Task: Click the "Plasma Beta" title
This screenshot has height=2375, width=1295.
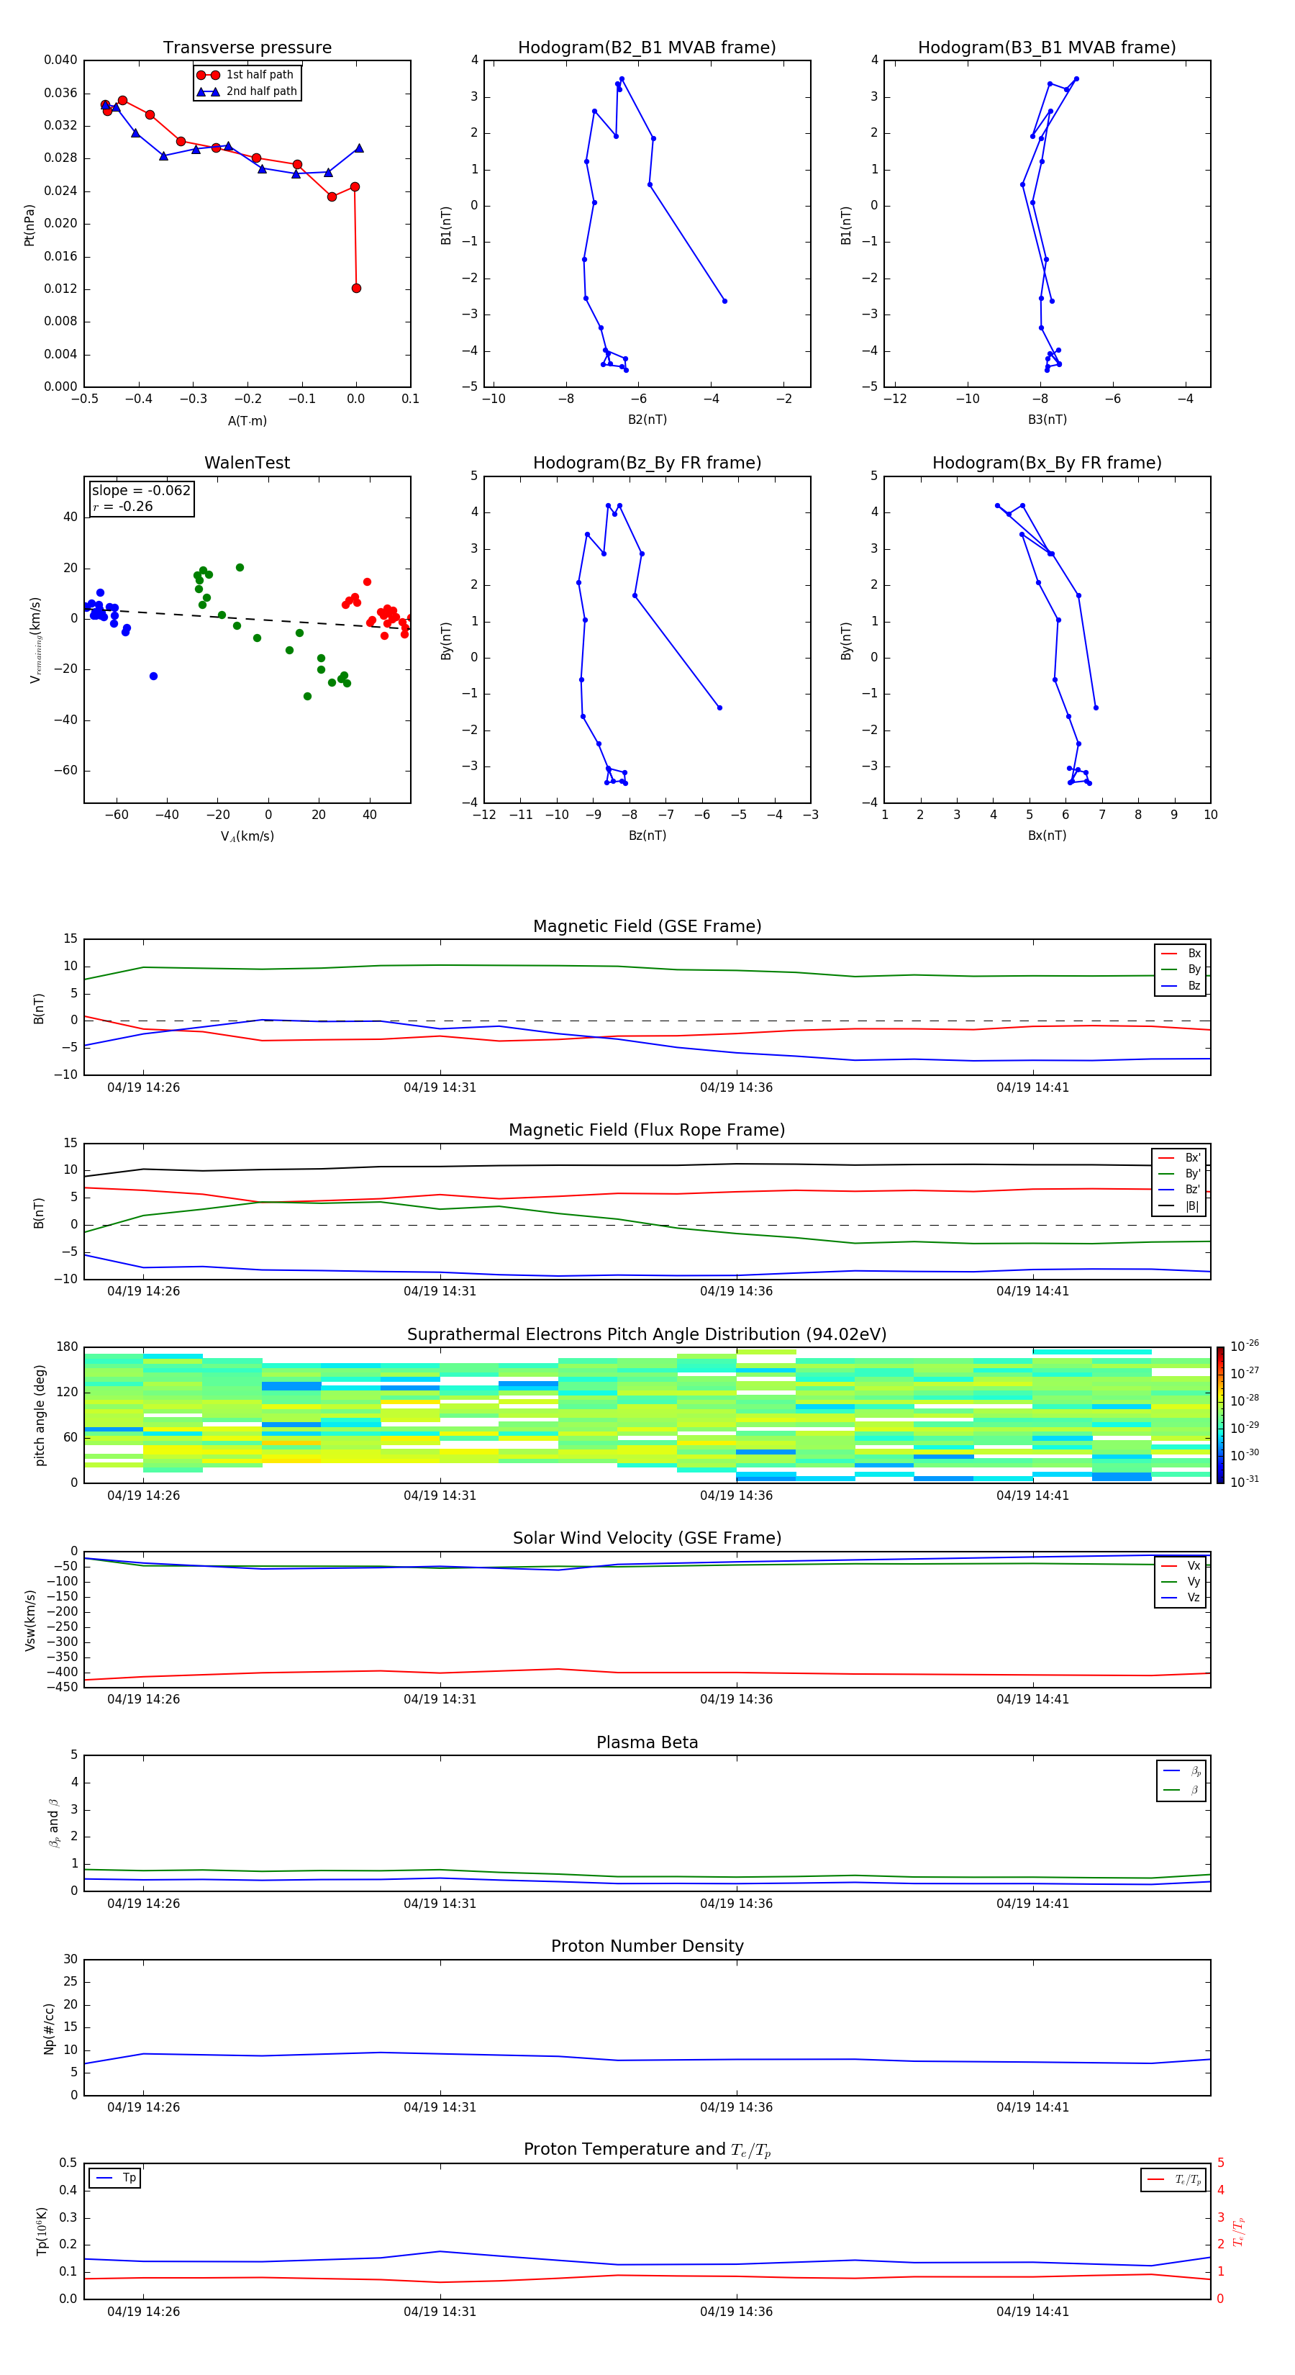Action: 647,1742
